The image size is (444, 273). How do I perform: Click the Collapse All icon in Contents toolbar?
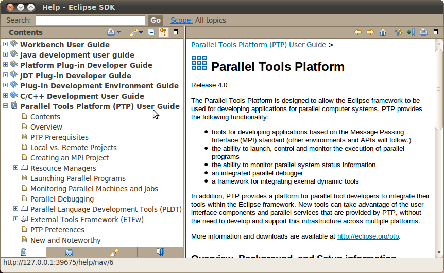[x=151, y=32]
